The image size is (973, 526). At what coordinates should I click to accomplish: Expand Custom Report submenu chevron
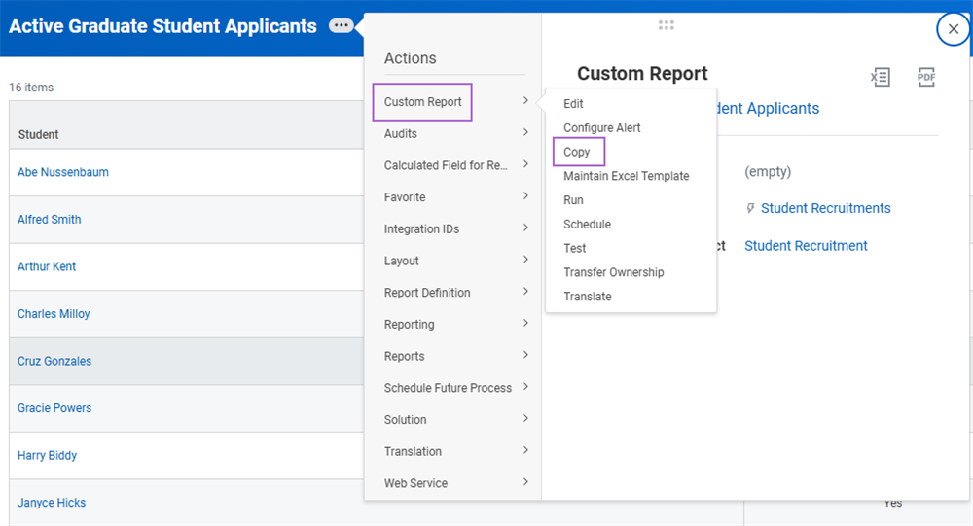pos(525,100)
